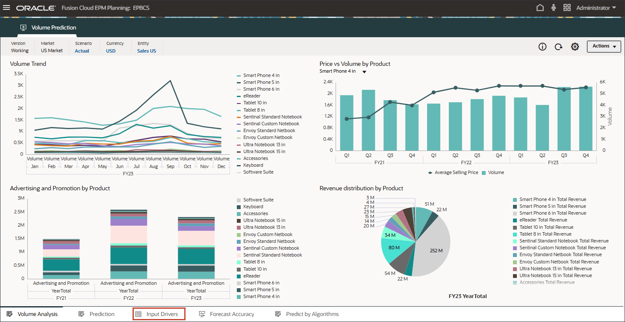
Task: Show dashboard info with the information icon
Action: coord(542,47)
